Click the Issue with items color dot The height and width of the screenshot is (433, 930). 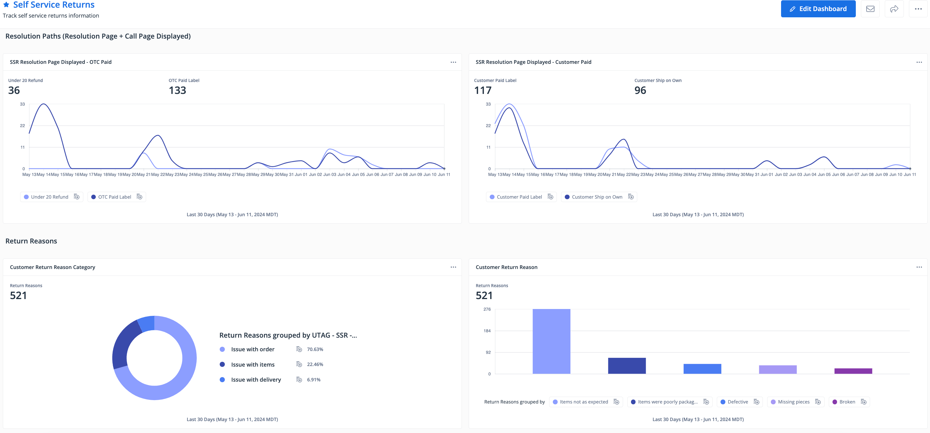[222, 365]
